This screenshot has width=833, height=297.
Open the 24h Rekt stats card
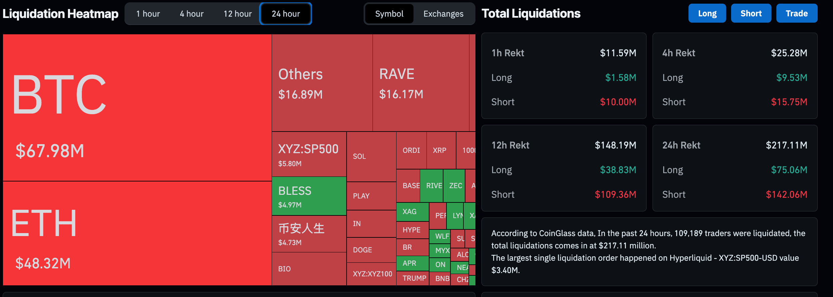[x=734, y=168]
